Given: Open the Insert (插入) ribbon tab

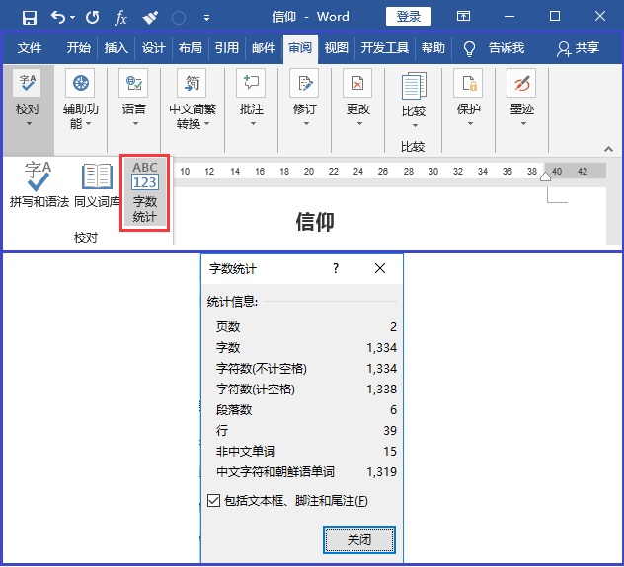Looking at the screenshot, I should 117,48.
